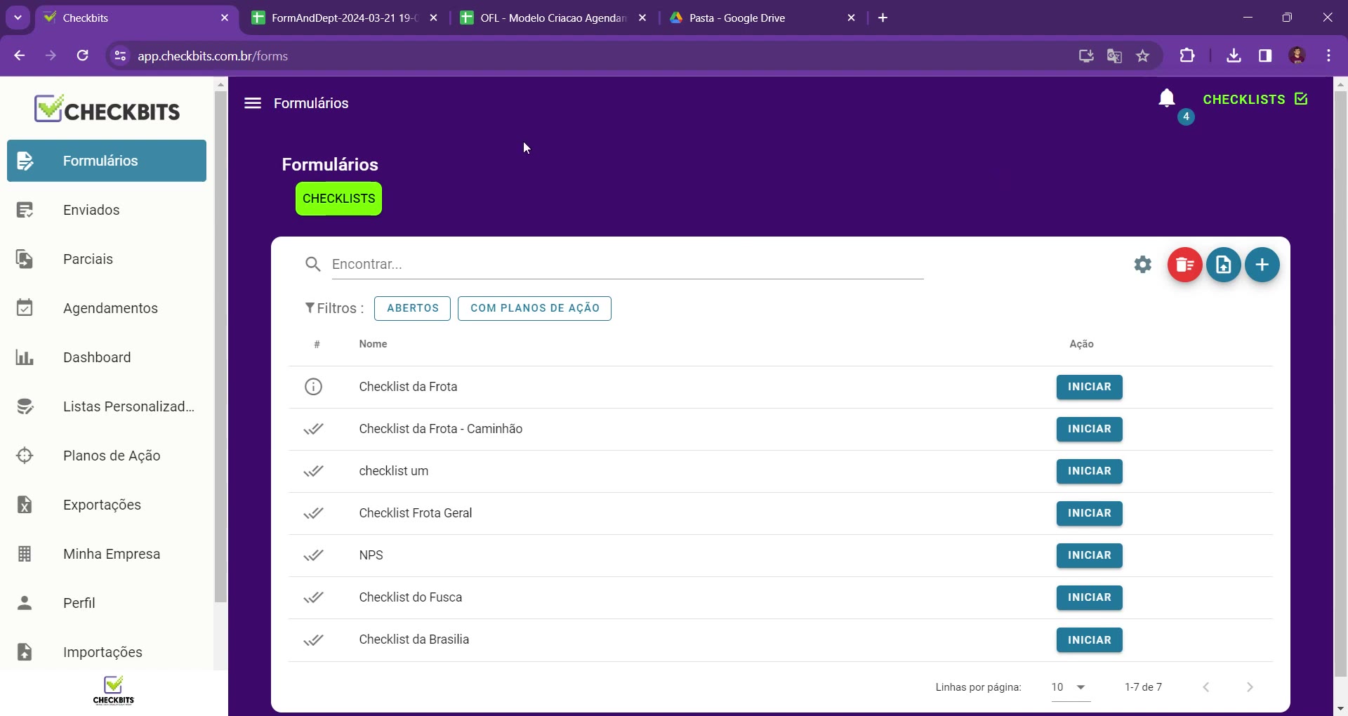Open Agendamentos in the sidebar

pyautogui.click(x=107, y=308)
